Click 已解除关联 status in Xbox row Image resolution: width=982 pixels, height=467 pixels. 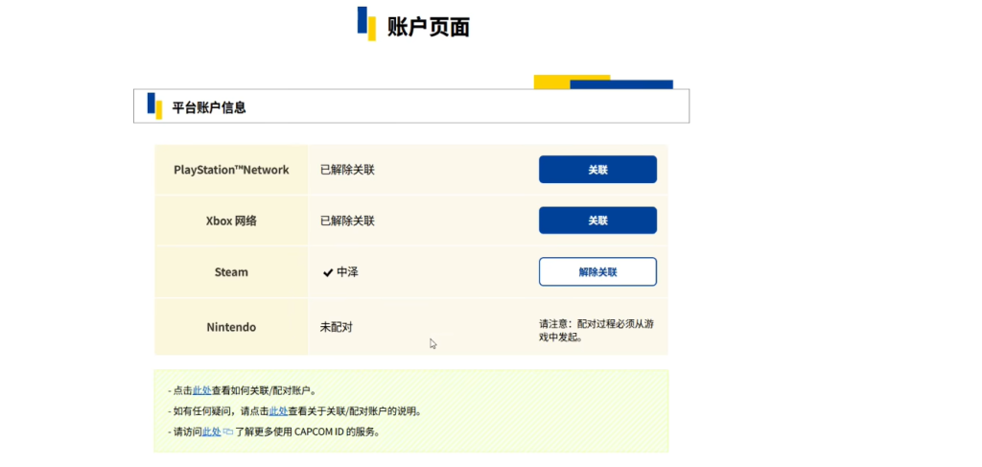tap(347, 221)
